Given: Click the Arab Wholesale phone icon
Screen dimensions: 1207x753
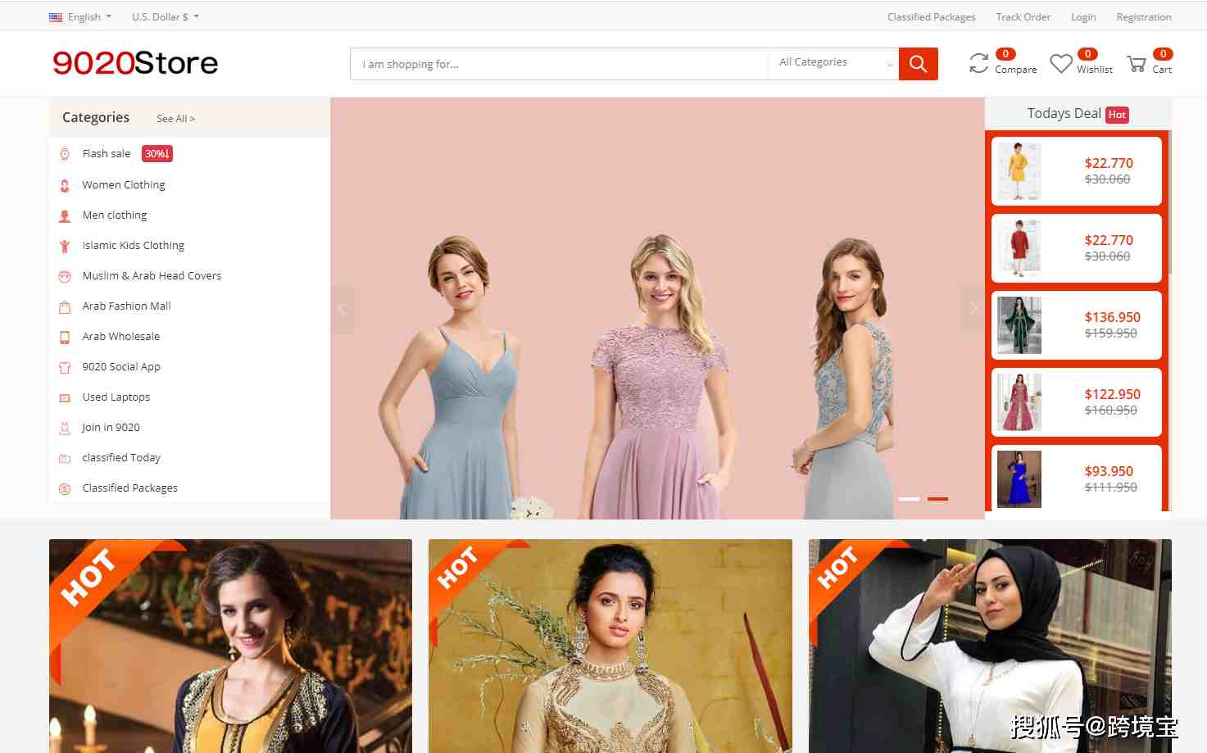Looking at the screenshot, I should [65, 337].
